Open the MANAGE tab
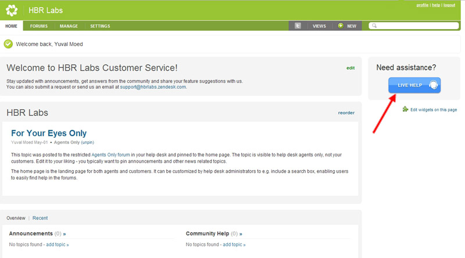Viewport: 465px width, 258px height. [69, 26]
